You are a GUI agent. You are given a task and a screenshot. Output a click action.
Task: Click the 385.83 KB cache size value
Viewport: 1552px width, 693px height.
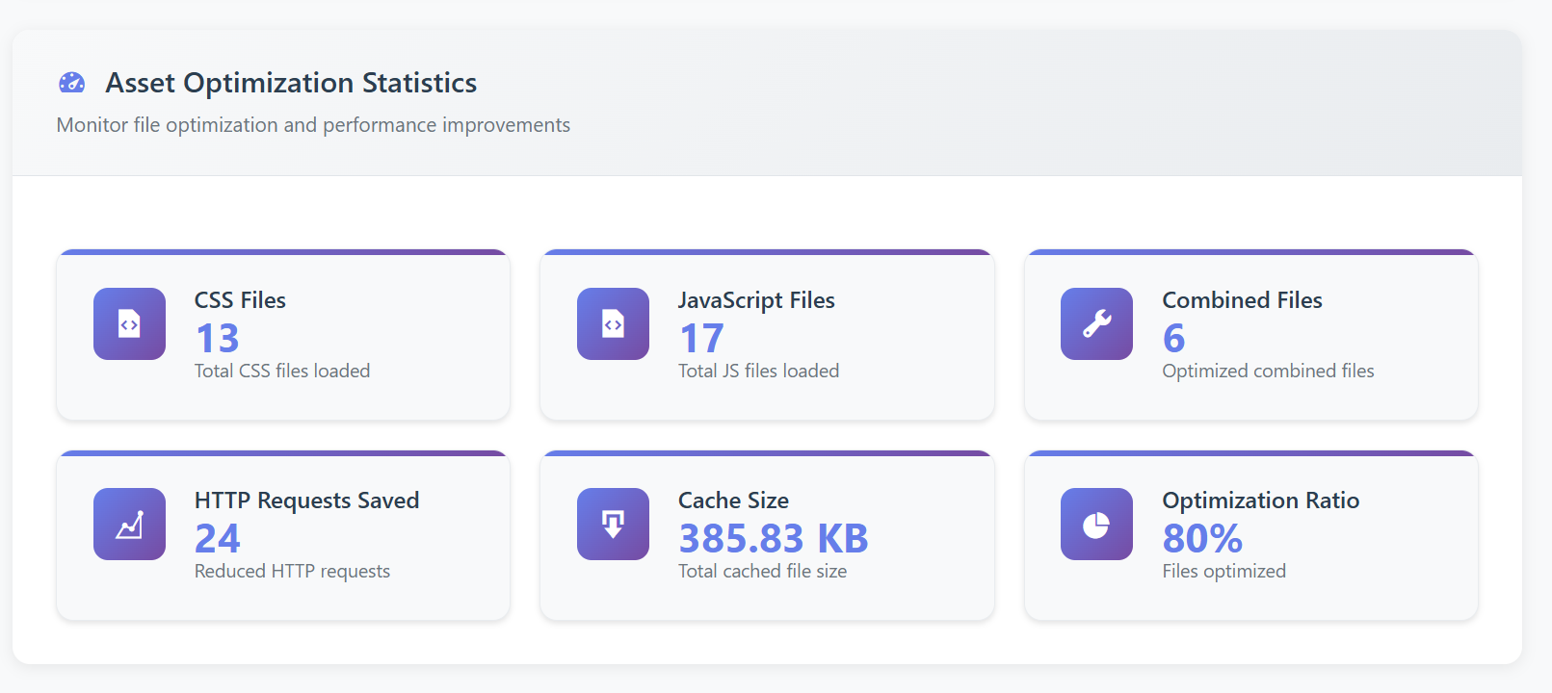(x=773, y=538)
